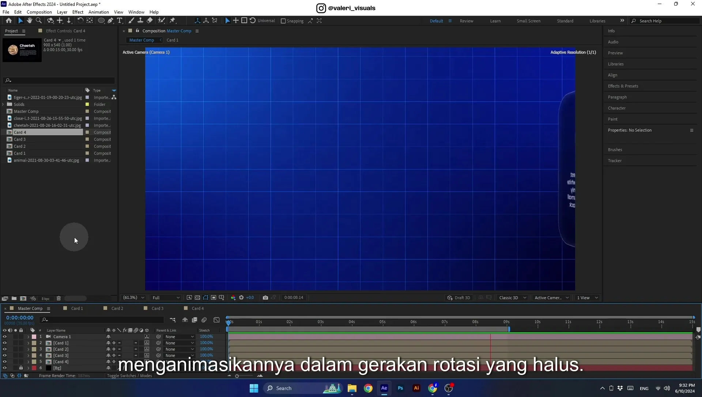This screenshot has width=702, height=397.
Task: Open Adobe Illustrator from the taskbar
Action: (416, 388)
